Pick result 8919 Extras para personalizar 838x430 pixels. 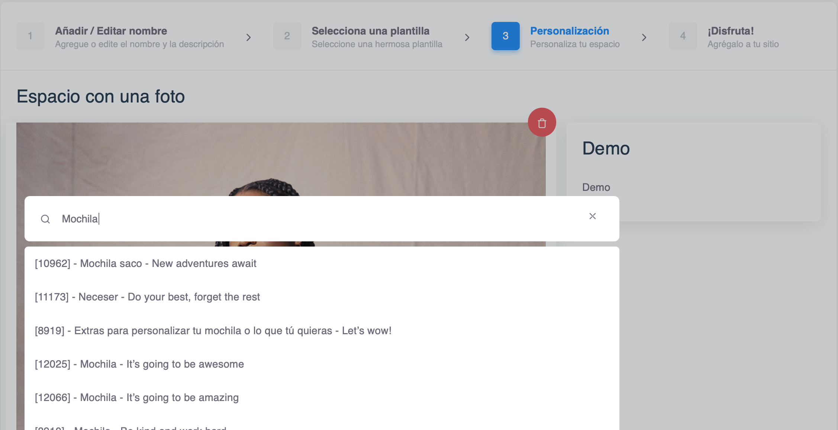(x=213, y=330)
